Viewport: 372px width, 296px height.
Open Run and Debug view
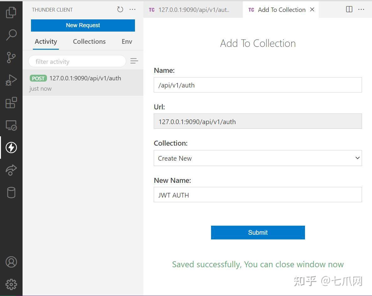tap(11, 80)
